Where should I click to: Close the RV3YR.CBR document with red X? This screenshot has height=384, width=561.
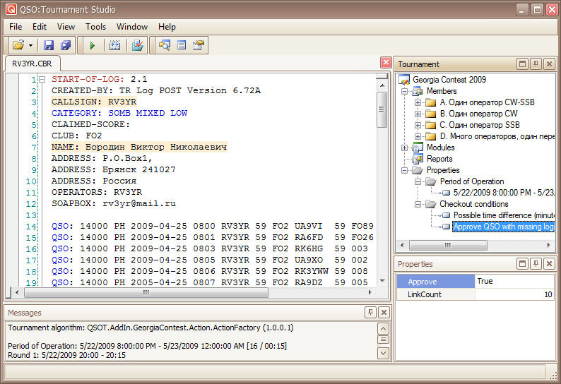click(x=386, y=62)
